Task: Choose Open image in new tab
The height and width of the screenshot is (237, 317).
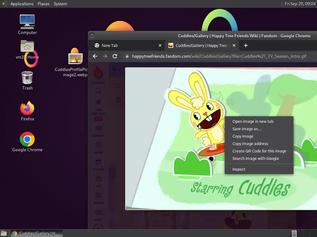Action: [x=259, y=122]
